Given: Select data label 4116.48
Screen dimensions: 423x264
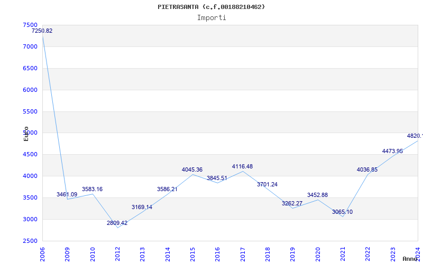Looking at the screenshot, I should coord(242,166).
